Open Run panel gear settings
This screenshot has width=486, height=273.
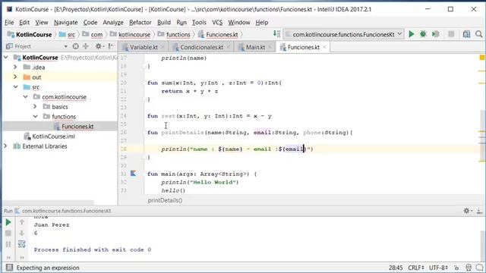tap(467, 211)
